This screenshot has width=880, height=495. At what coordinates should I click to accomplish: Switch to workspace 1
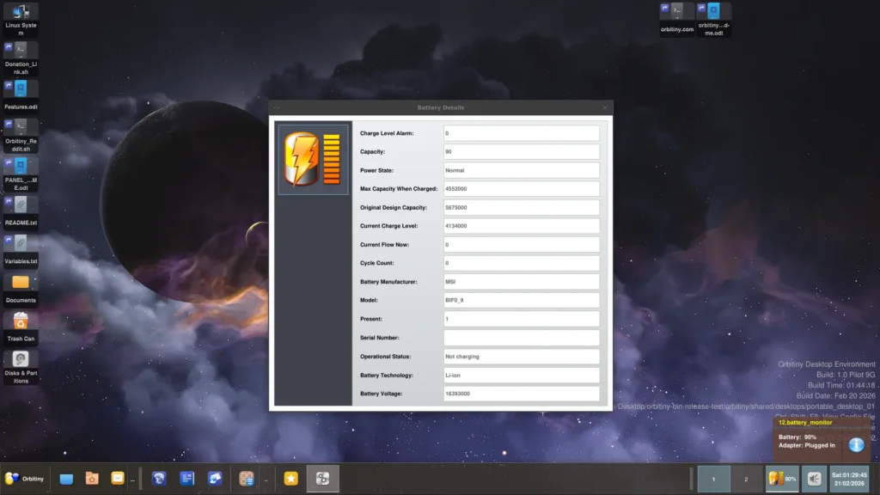click(713, 479)
